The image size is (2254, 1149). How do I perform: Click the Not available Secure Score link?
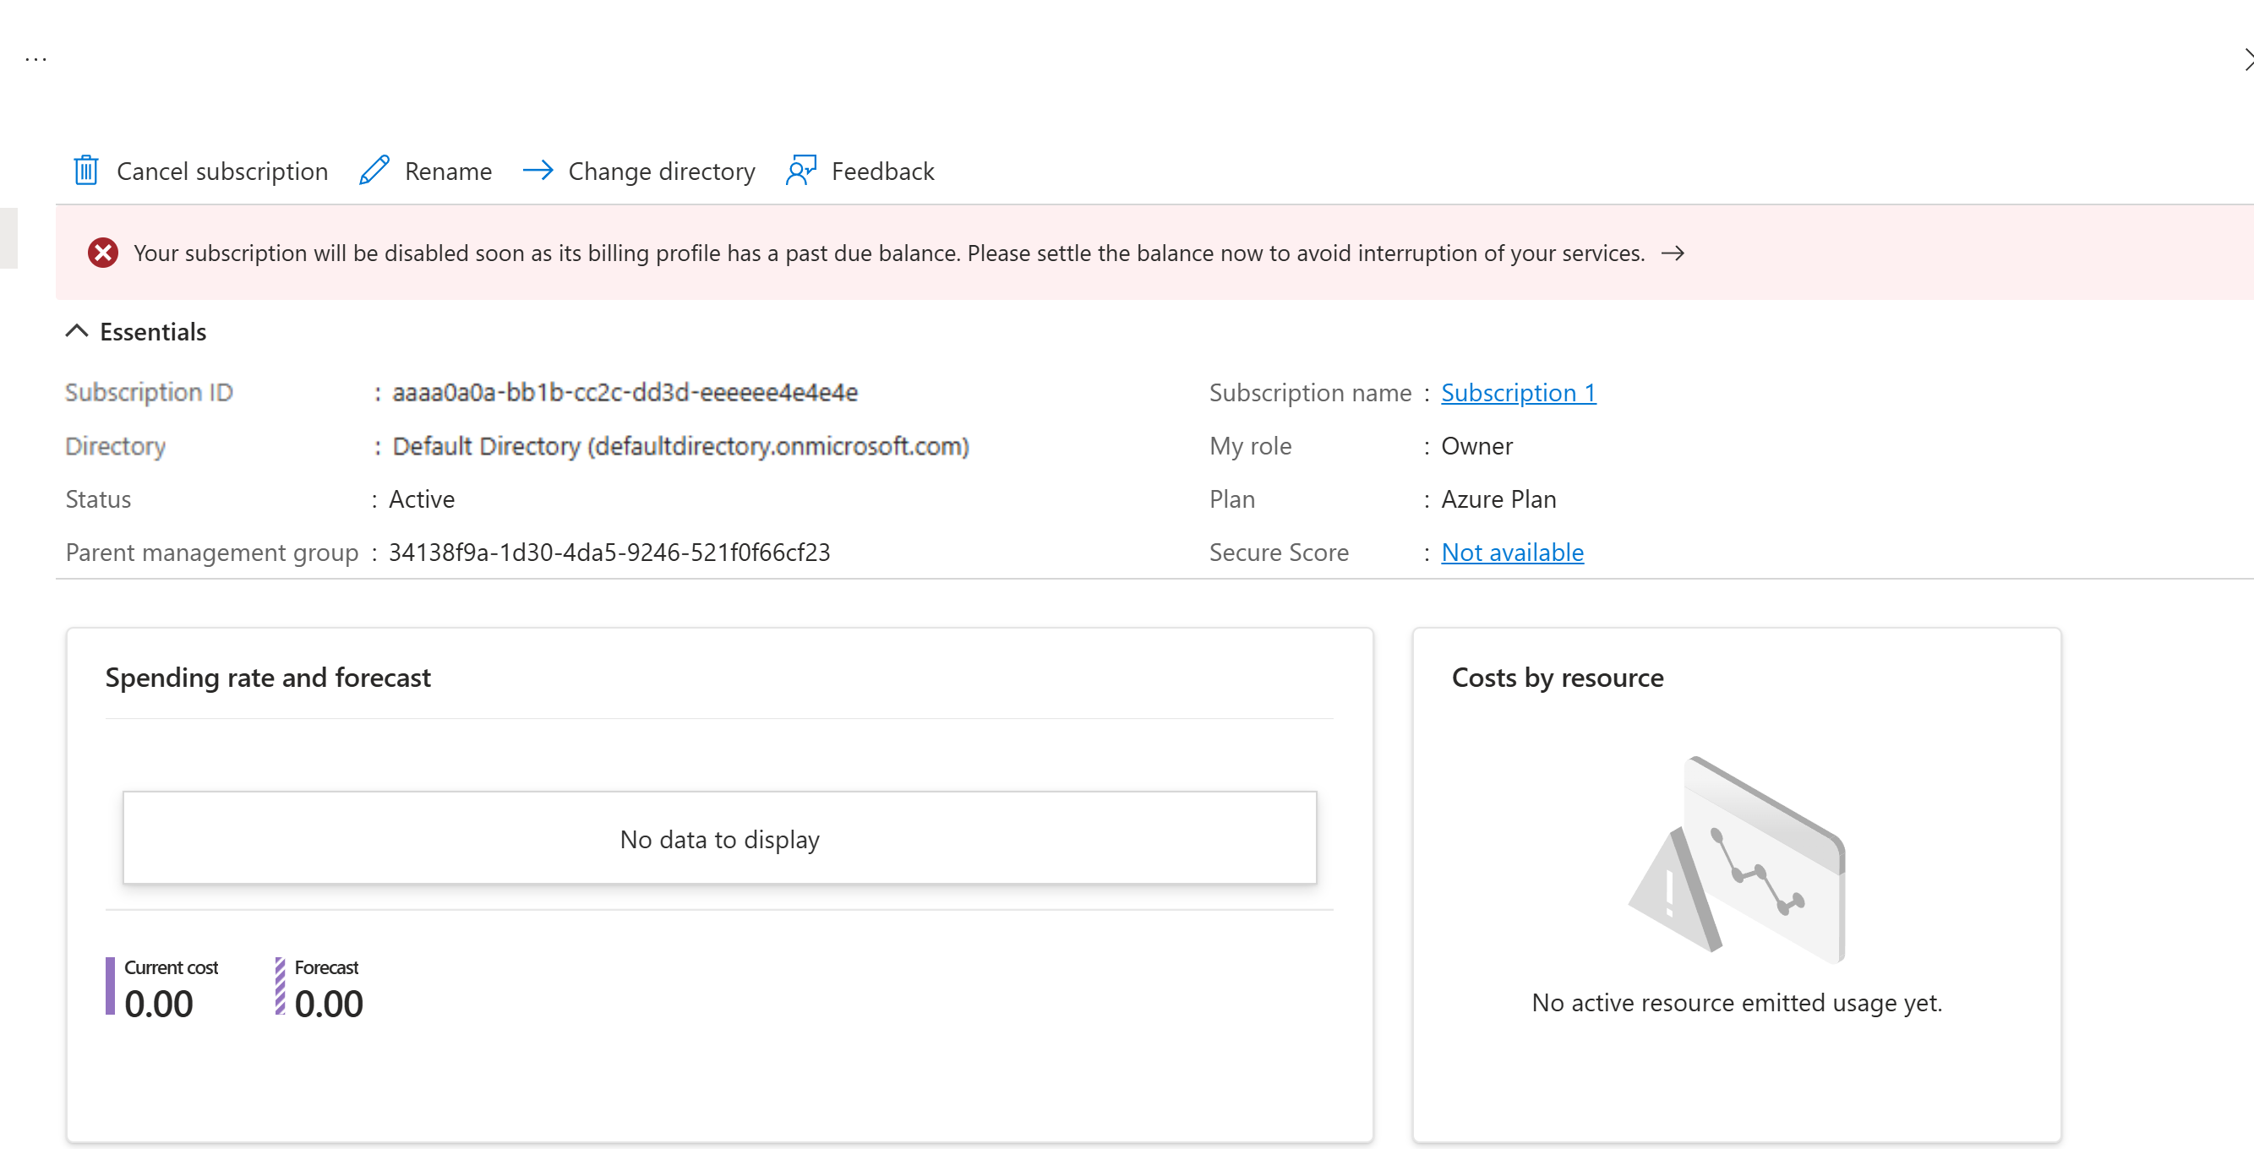coord(1512,552)
